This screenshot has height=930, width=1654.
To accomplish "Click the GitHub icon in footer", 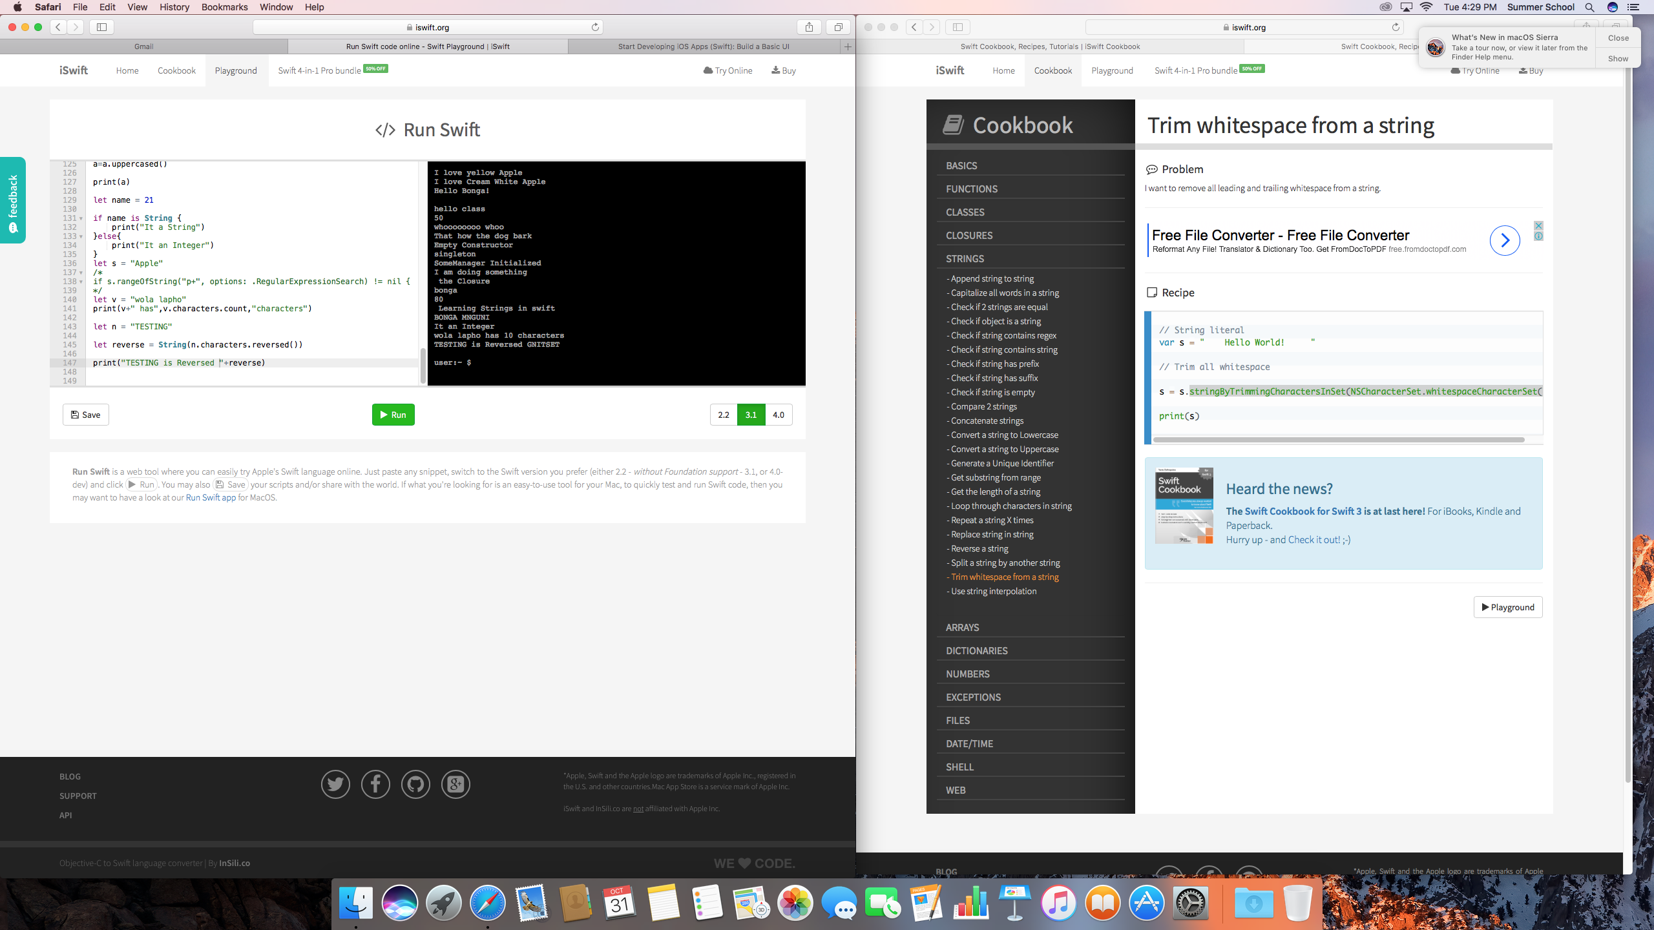I will click(415, 784).
